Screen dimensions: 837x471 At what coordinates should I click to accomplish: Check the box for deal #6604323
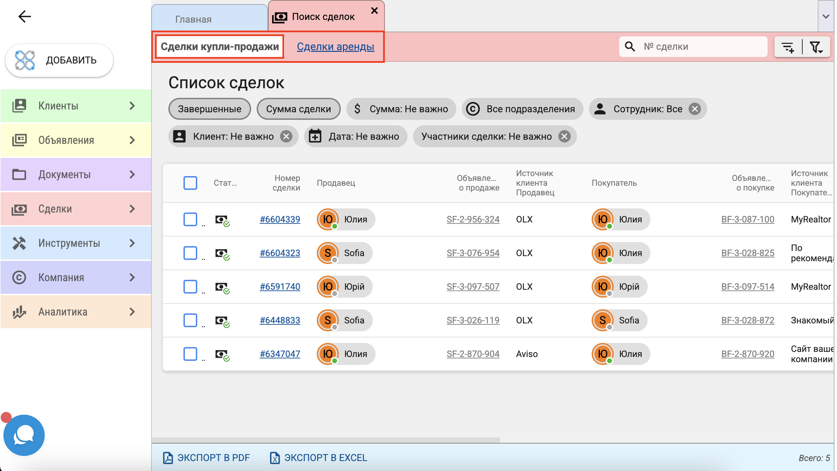[190, 253]
